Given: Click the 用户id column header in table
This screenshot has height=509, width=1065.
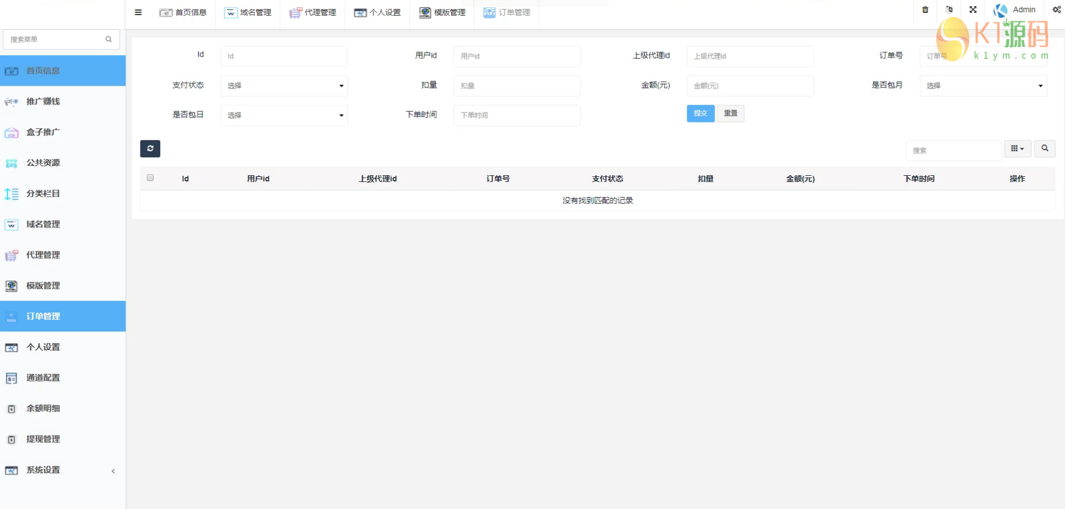Looking at the screenshot, I should click(258, 179).
